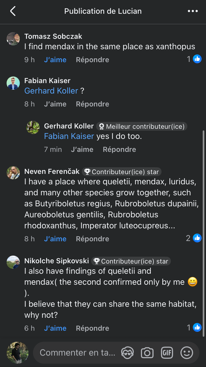
Task: Tap the camera icon in comment bar
Action: 147,353
